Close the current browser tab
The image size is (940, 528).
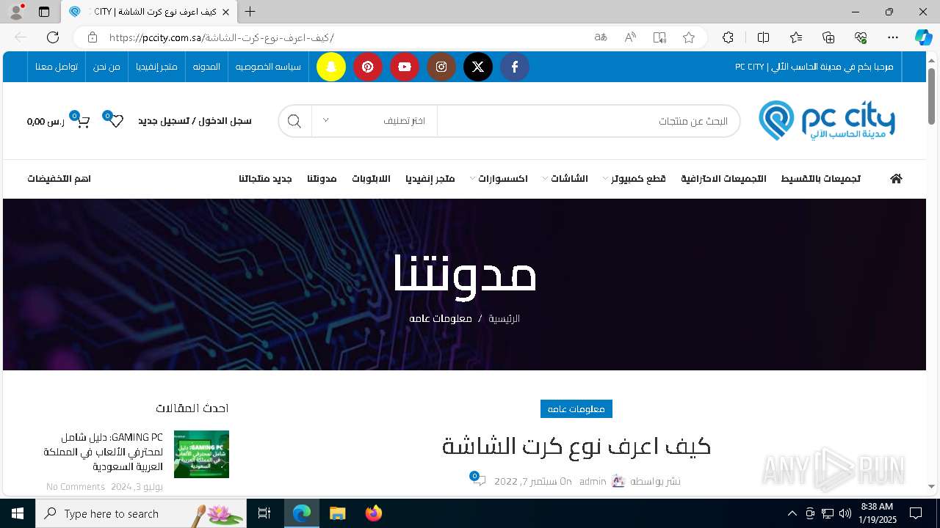tap(225, 12)
